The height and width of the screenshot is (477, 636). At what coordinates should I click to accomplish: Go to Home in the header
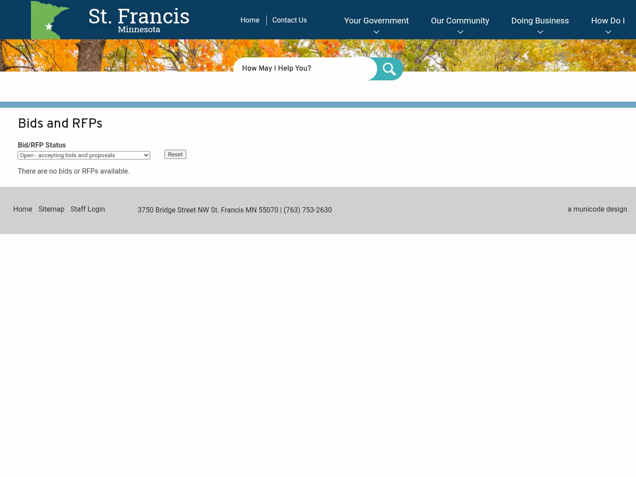pos(250,20)
